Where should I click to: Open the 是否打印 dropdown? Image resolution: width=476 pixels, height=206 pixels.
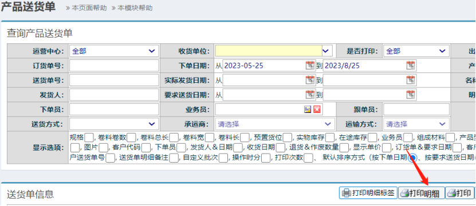[x=416, y=51]
